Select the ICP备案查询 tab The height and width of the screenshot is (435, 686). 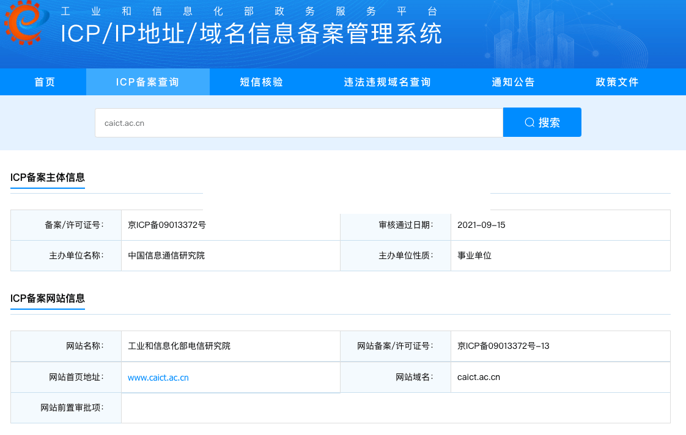coord(147,82)
